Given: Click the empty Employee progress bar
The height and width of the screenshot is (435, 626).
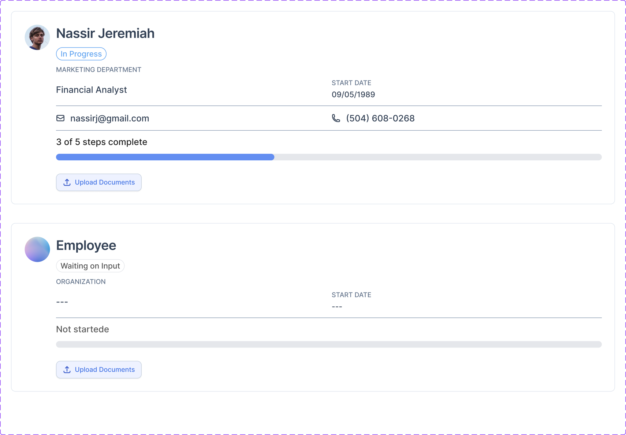Looking at the screenshot, I should point(329,345).
